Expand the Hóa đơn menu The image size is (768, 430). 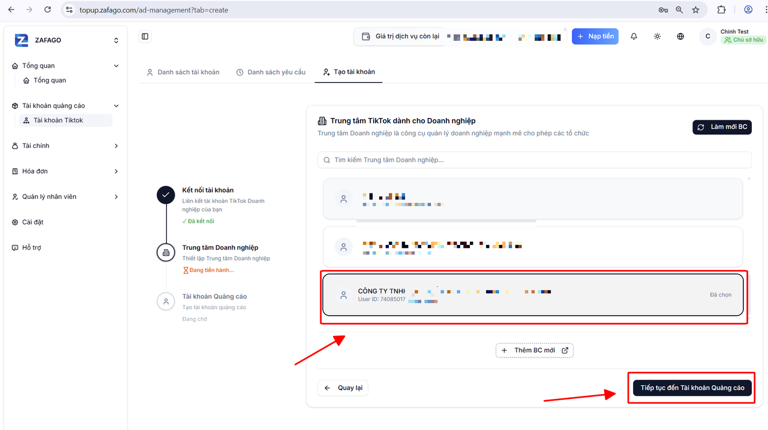pyautogui.click(x=116, y=171)
